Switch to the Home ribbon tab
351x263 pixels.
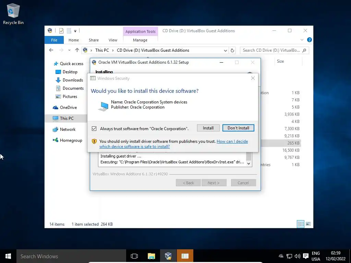(x=74, y=40)
